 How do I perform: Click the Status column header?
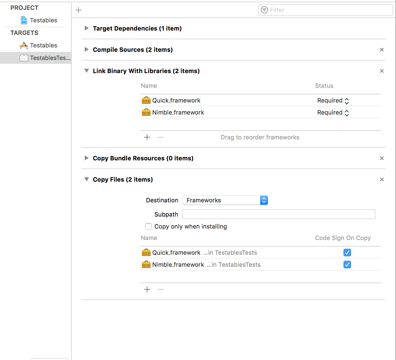coord(324,86)
